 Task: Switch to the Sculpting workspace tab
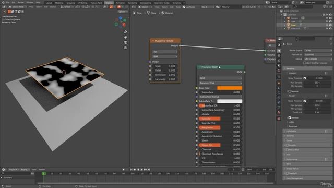70,3
